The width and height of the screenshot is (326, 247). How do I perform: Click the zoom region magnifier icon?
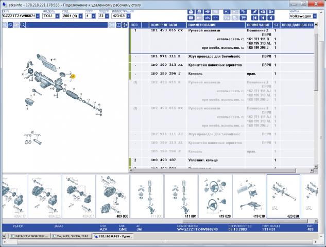pyautogui.click(x=10, y=25)
